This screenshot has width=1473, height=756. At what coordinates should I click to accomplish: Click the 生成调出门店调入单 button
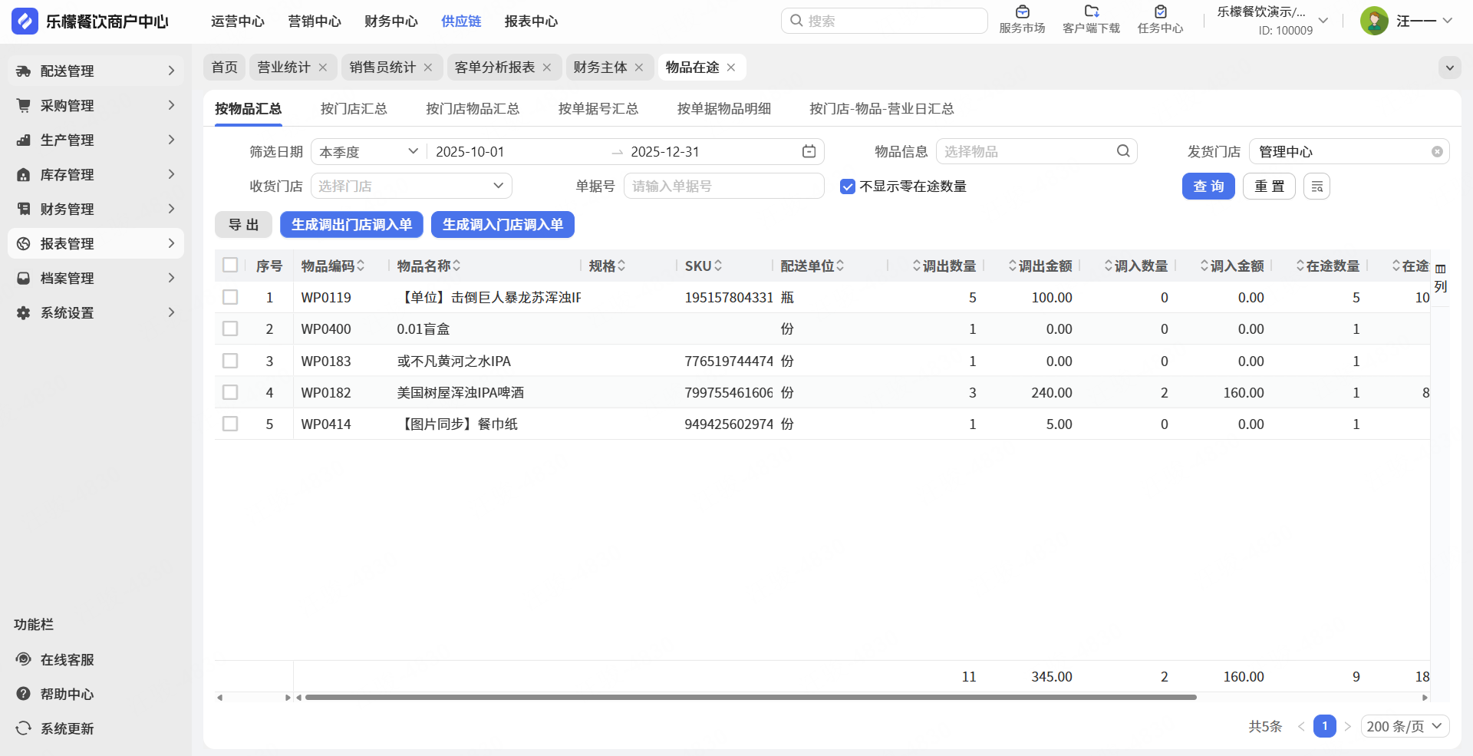pos(351,225)
